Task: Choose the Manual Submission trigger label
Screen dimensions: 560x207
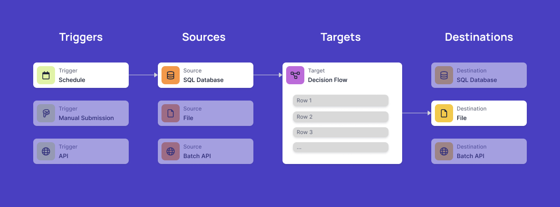Action: (86, 118)
